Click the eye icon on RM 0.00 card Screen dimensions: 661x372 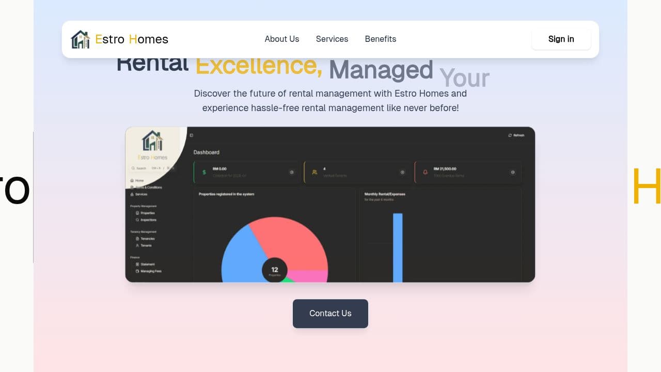coord(292,172)
